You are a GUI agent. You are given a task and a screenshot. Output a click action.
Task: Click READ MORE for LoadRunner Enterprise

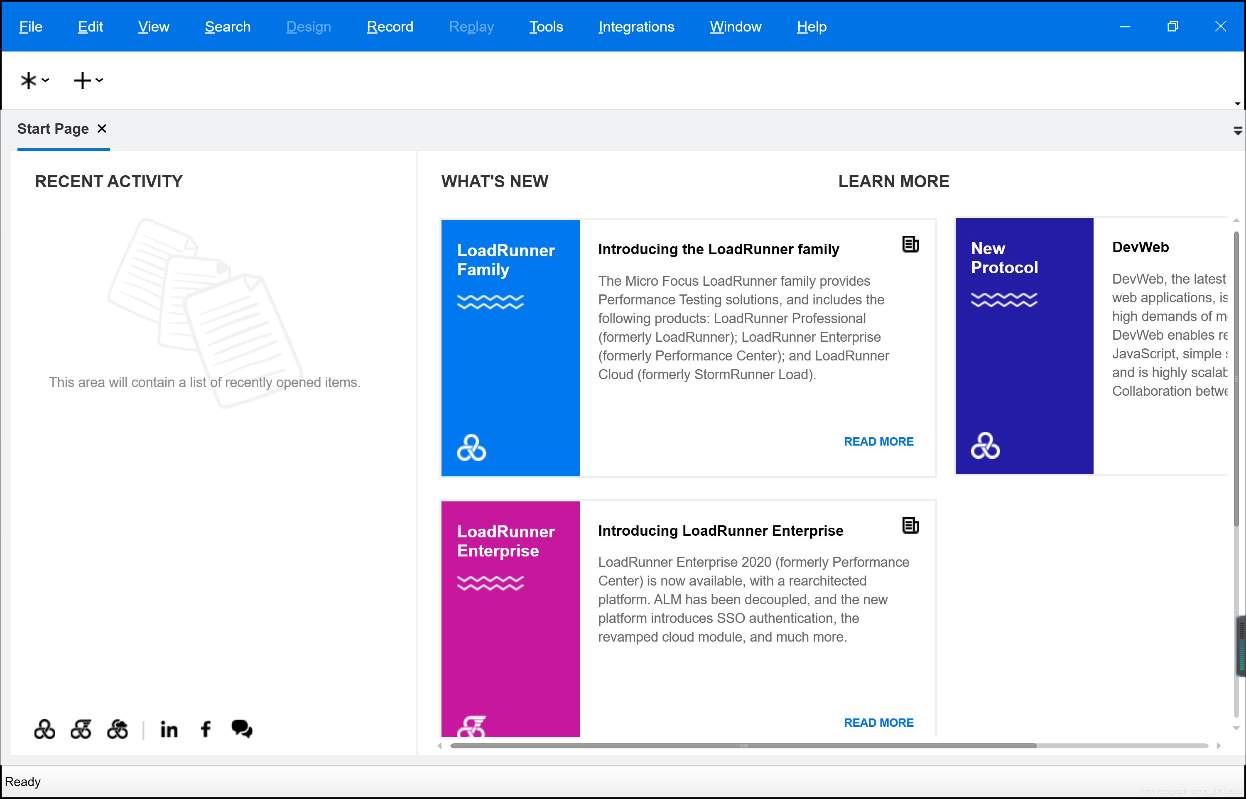tap(879, 723)
